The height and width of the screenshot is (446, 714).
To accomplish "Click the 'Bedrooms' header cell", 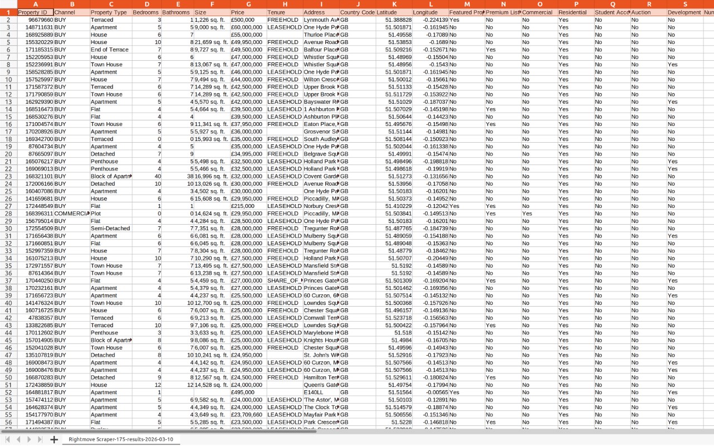I will click(x=147, y=12).
